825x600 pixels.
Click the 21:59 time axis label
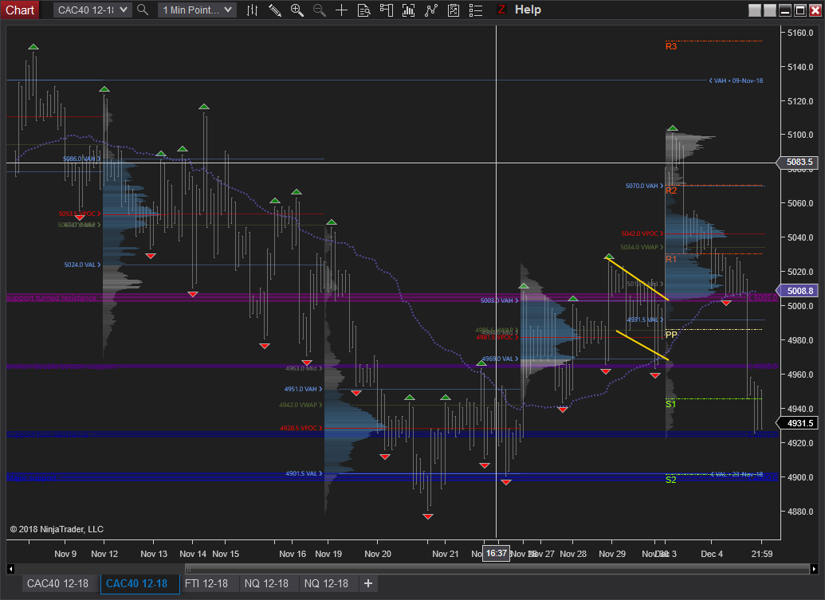coord(762,554)
